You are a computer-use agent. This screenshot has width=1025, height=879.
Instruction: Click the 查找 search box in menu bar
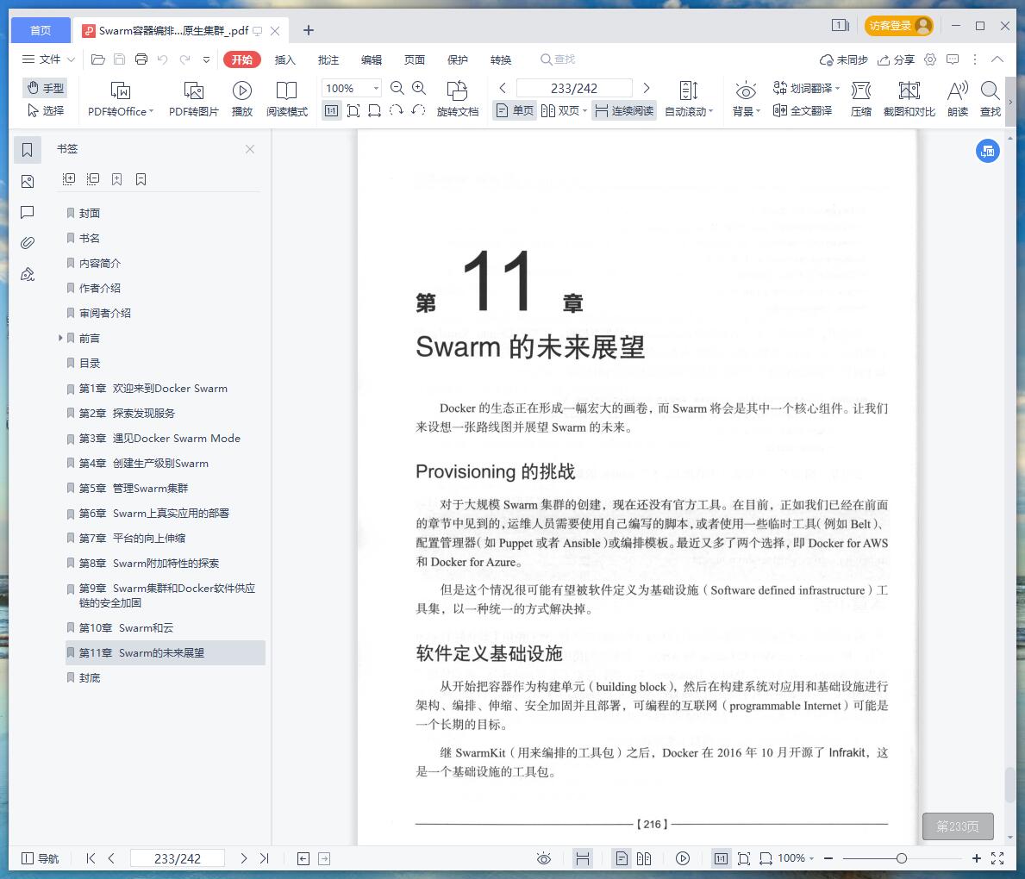(x=558, y=59)
